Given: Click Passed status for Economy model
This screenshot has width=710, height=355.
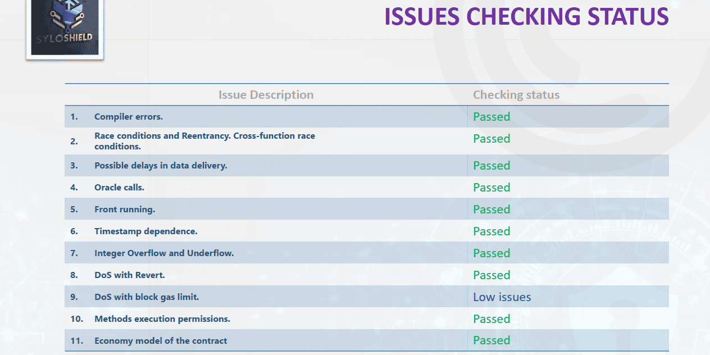Looking at the screenshot, I should tap(491, 340).
